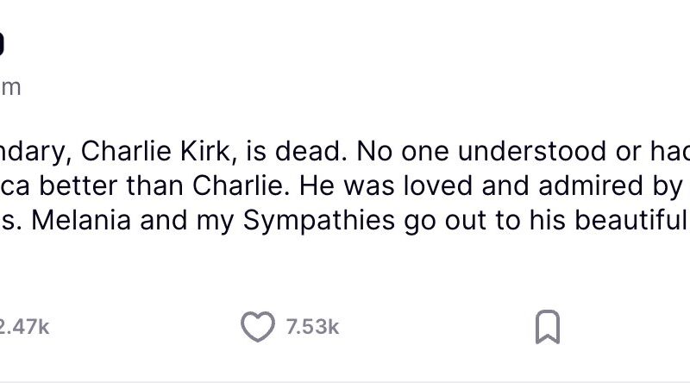Like the post with the heart icon
Image resolution: width=690 pixels, height=383 pixels.
[x=257, y=327]
